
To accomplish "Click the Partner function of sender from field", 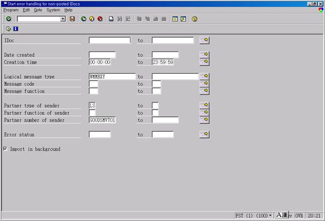I will pyautogui.click(x=92, y=113).
